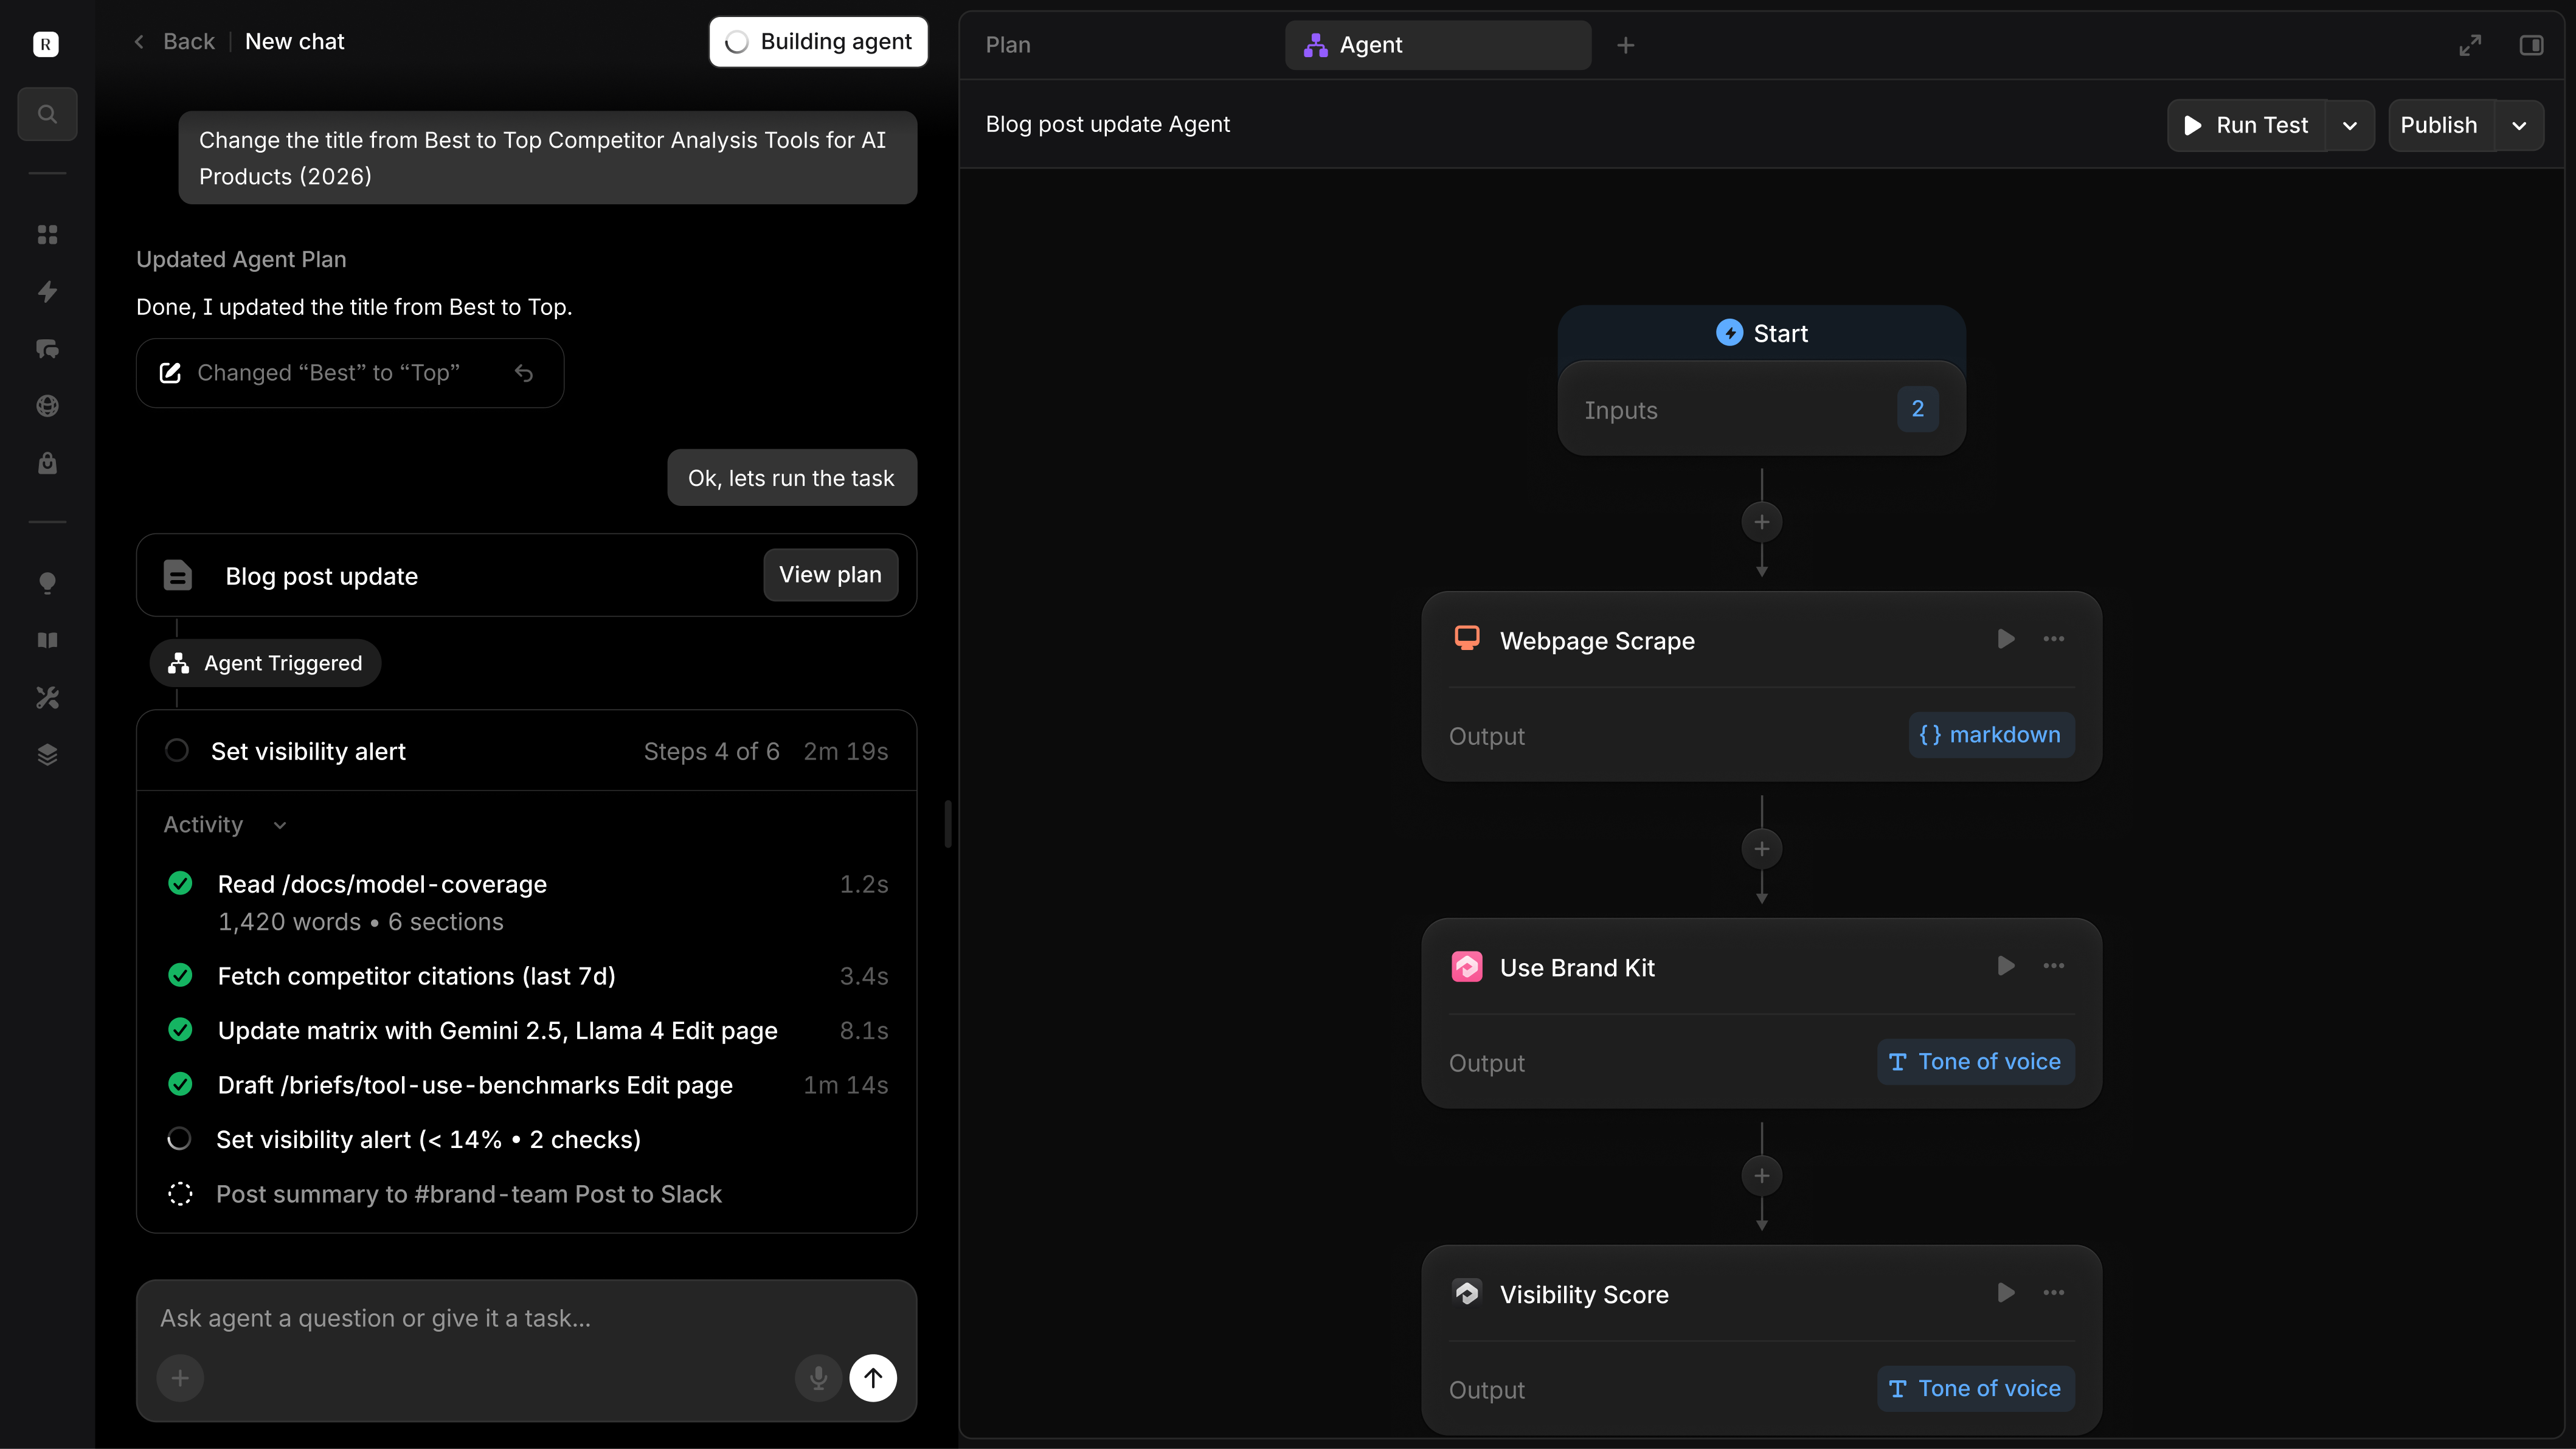
Task: Open the globe sidebar icon
Action: pyautogui.click(x=47, y=406)
